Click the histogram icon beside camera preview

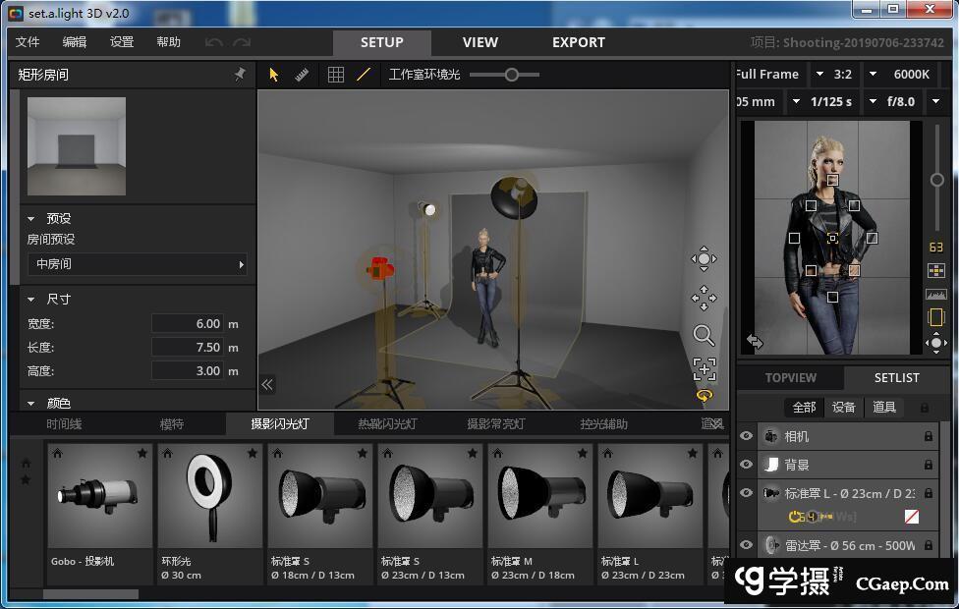pos(935,294)
